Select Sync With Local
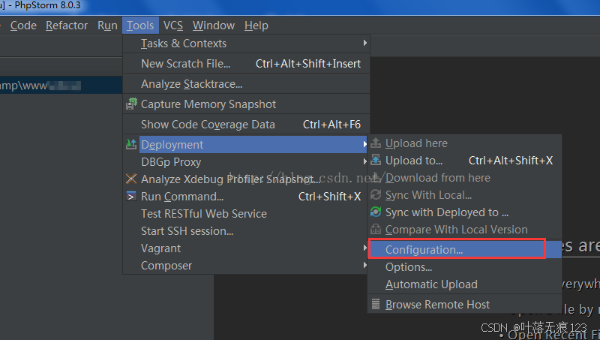 pyautogui.click(x=464, y=195)
